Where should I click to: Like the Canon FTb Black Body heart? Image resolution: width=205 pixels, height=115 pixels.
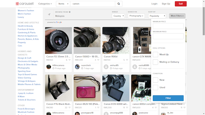(70, 108)
